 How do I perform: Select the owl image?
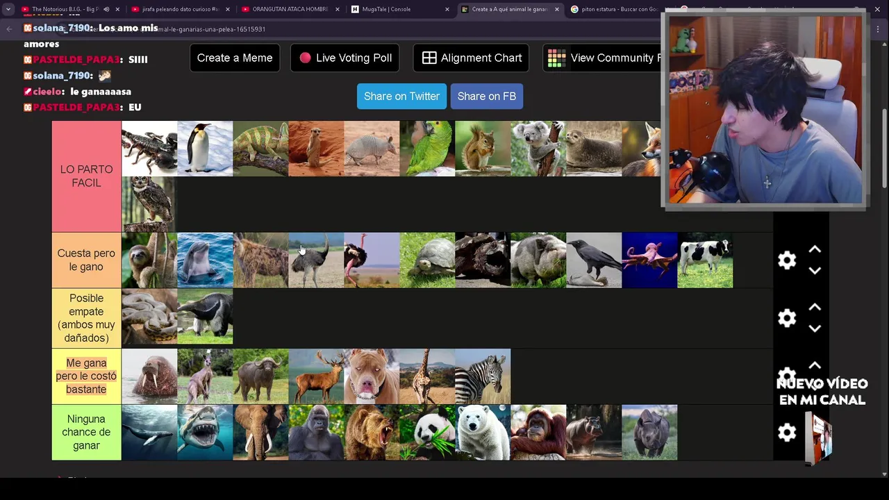pyautogui.click(x=149, y=204)
